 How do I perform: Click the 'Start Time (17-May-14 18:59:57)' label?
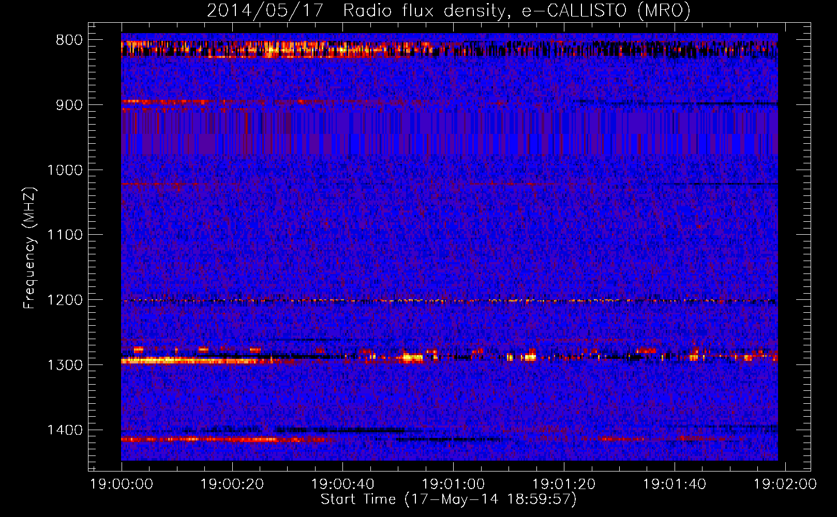click(x=449, y=499)
